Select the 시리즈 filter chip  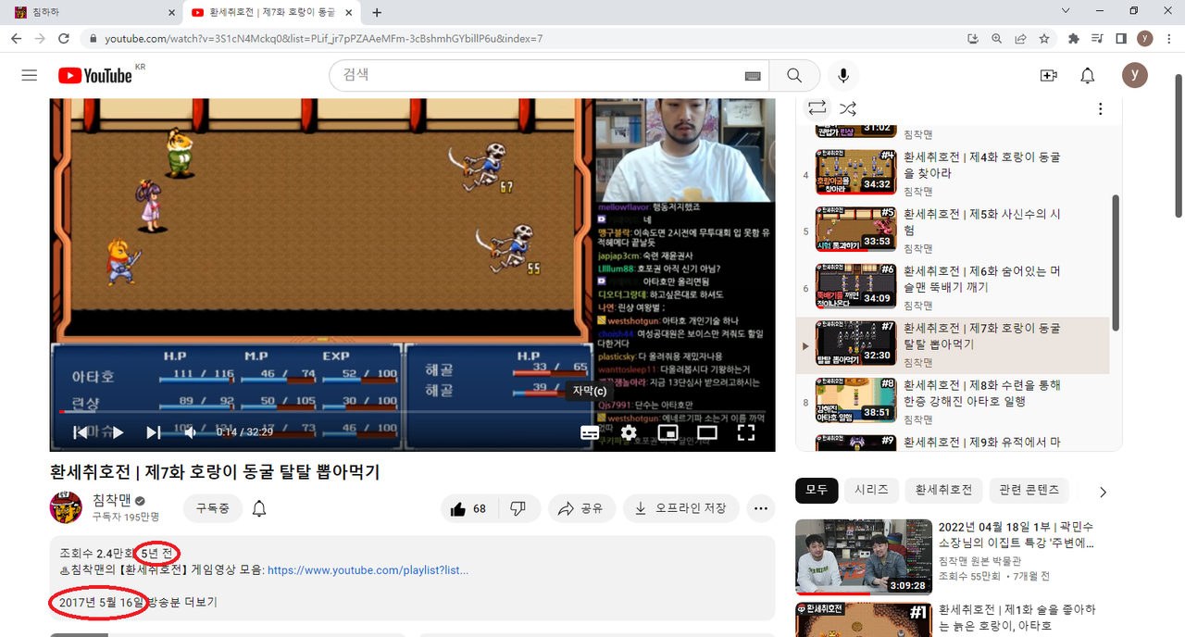pos(871,490)
